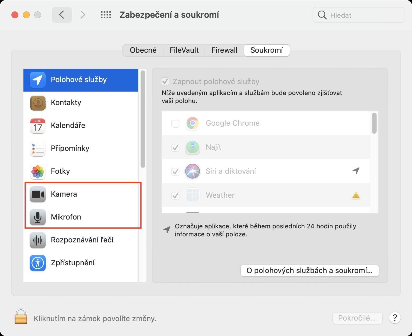
Task: Open Kalendáře privacy settings
Action: [68, 125]
